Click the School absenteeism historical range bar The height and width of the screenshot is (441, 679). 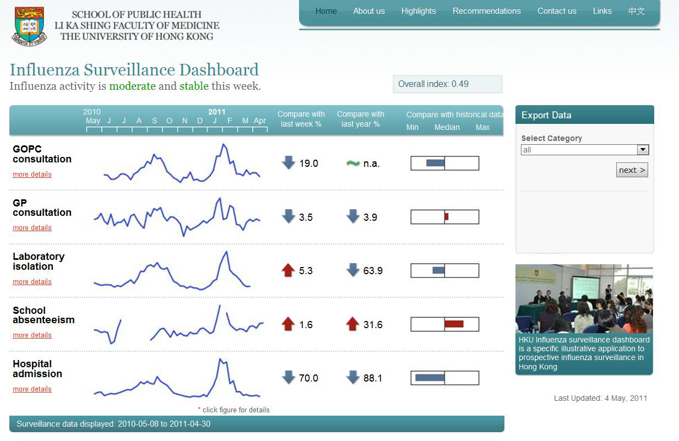tap(445, 324)
